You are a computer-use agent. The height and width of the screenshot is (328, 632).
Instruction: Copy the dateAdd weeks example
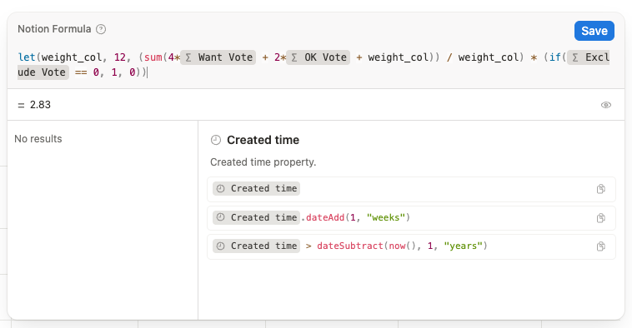point(600,218)
